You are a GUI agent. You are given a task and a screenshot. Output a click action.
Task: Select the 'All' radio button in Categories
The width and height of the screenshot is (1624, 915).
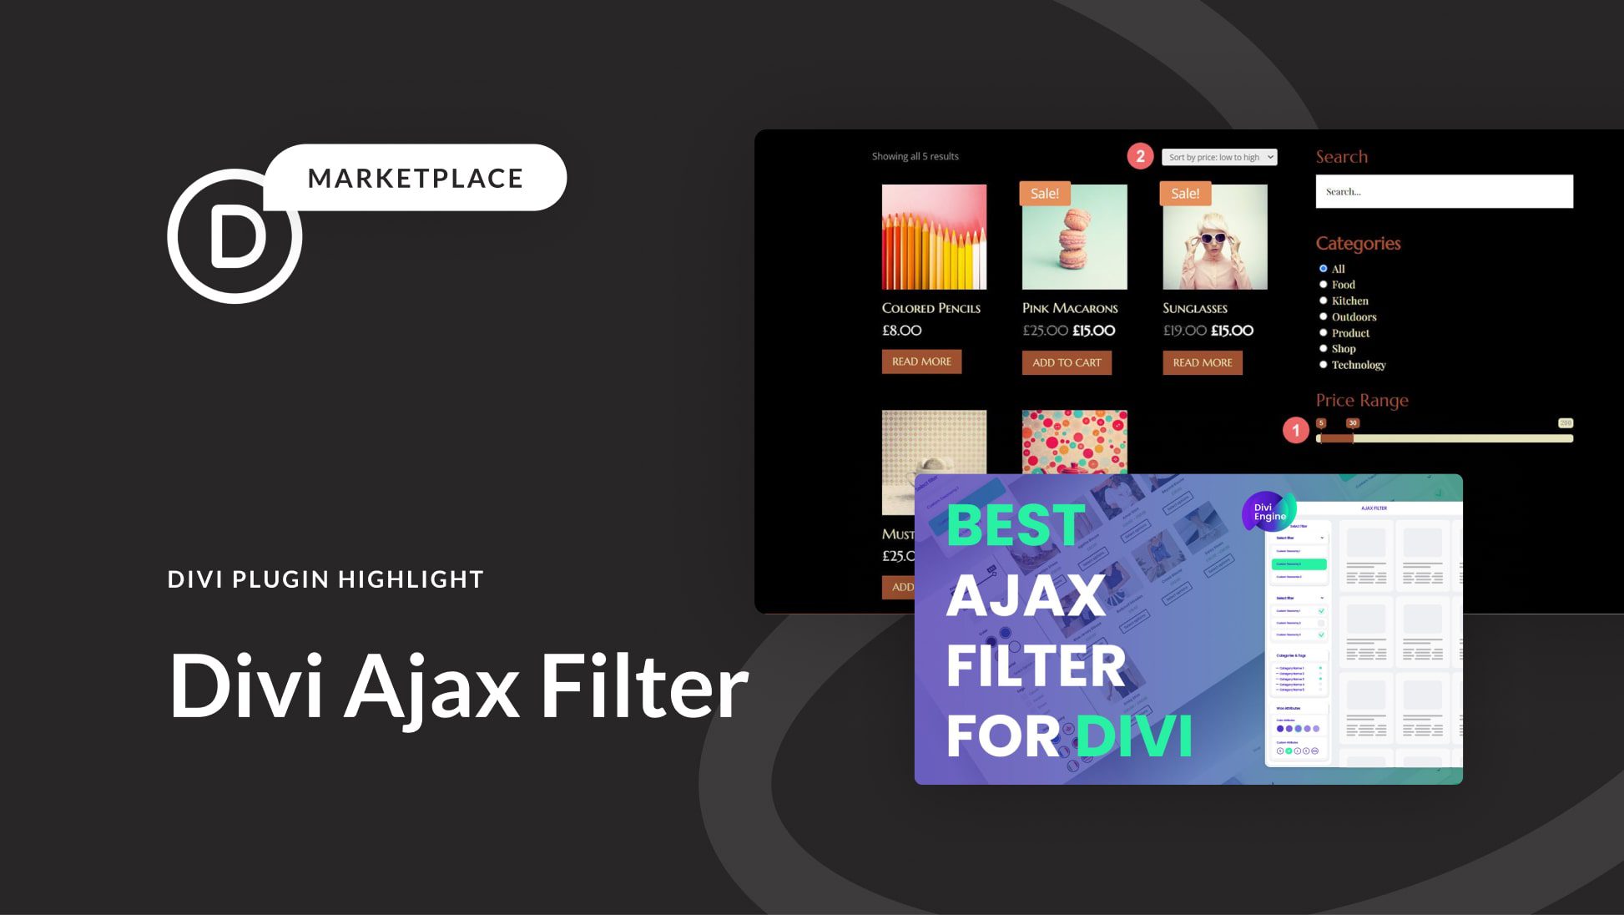(1323, 268)
